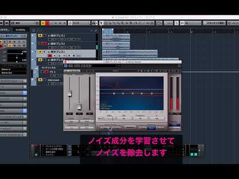Mute the bottom track in list
Screen dimensions: 239x179
pyautogui.click(x=40, y=80)
